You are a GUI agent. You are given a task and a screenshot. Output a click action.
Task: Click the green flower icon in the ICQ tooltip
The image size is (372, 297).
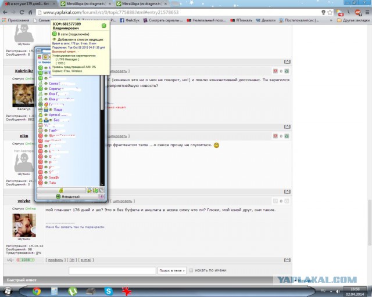(x=104, y=26)
